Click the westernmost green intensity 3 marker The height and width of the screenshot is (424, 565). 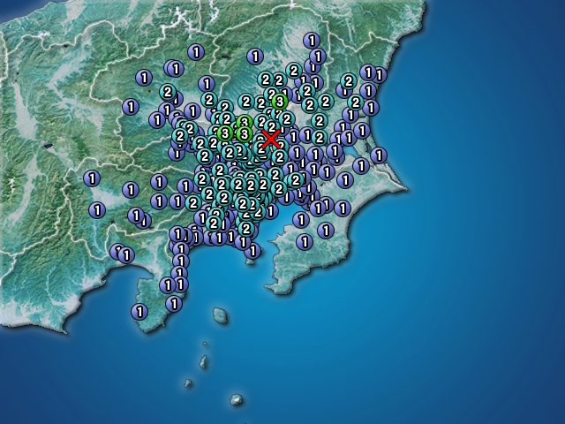224,133
